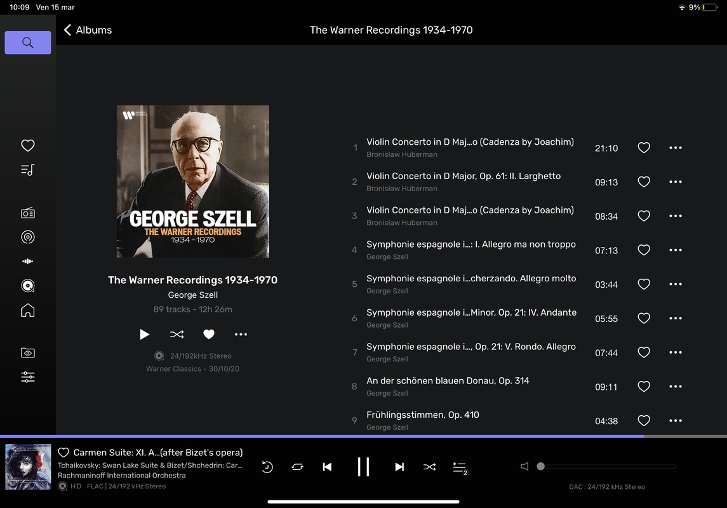Open now playing album artwork thumbnail
727x508 pixels.
point(28,467)
